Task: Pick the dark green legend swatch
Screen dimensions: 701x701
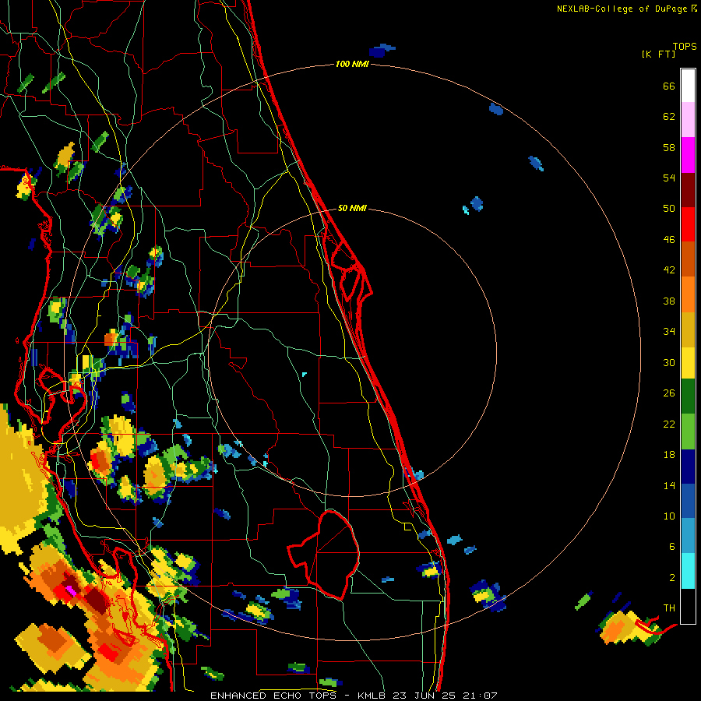Action: [688, 396]
